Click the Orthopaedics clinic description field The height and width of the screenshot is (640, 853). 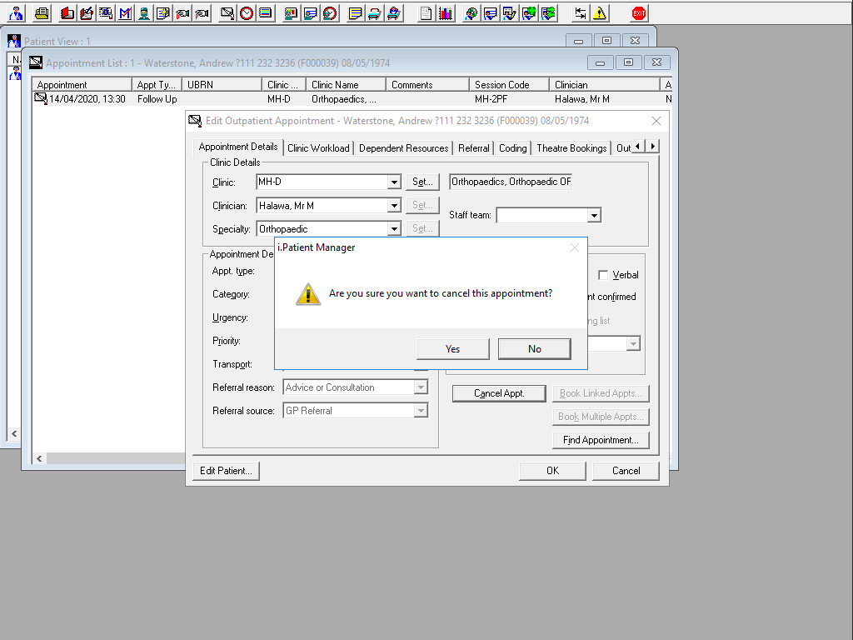point(511,182)
